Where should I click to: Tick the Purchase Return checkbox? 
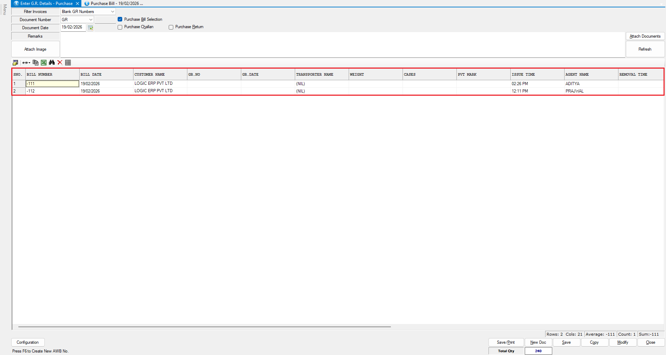[171, 27]
